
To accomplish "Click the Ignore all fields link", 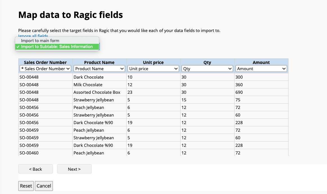I will click(33, 36).
